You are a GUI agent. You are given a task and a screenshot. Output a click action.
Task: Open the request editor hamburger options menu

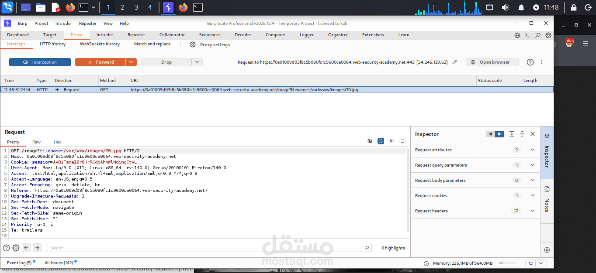(x=402, y=141)
